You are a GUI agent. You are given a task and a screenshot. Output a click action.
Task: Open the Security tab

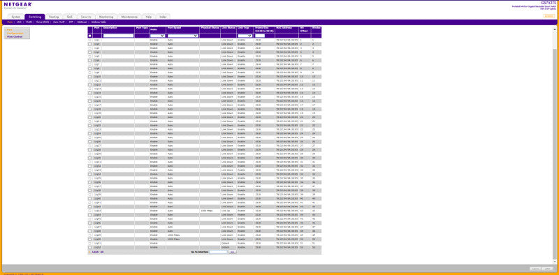(86, 17)
